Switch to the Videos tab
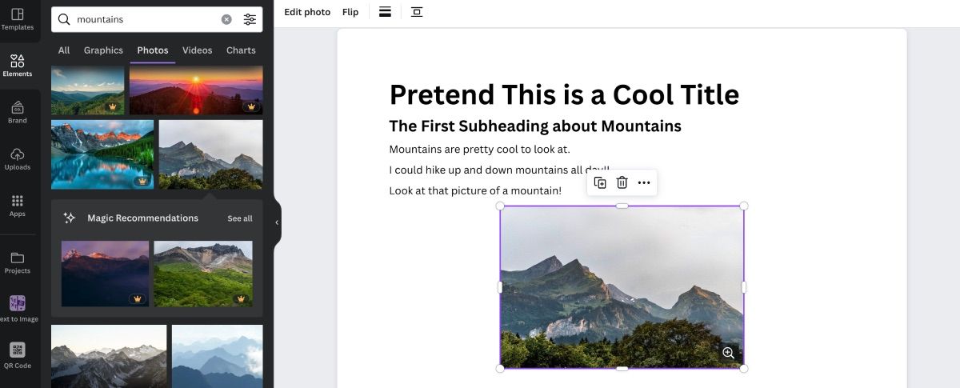960x388 pixels. coord(197,50)
